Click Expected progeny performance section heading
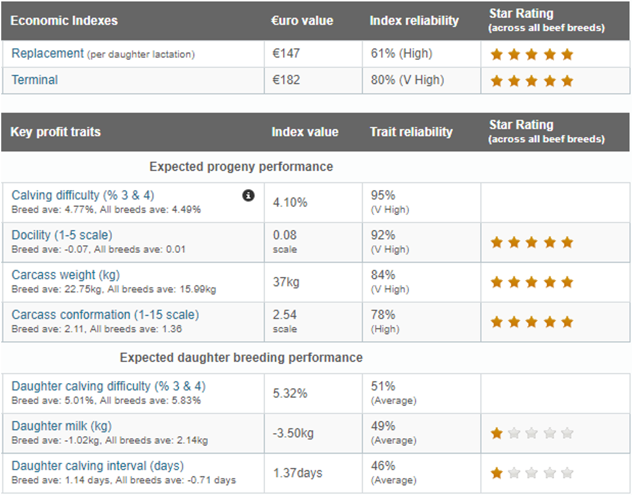This screenshot has height=495, width=632. pos(240,166)
